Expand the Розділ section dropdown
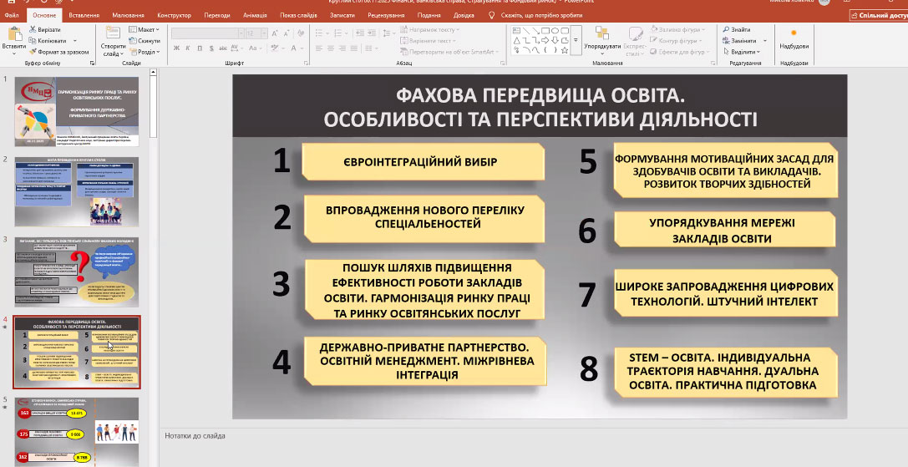Image resolution: width=908 pixels, height=467 pixels. point(147,51)
